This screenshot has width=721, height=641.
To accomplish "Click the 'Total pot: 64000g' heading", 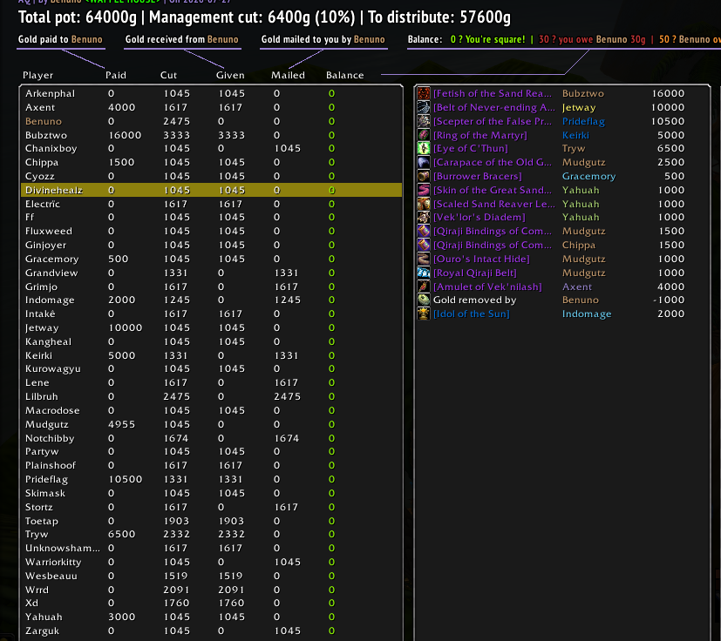I will coord(78,17).
